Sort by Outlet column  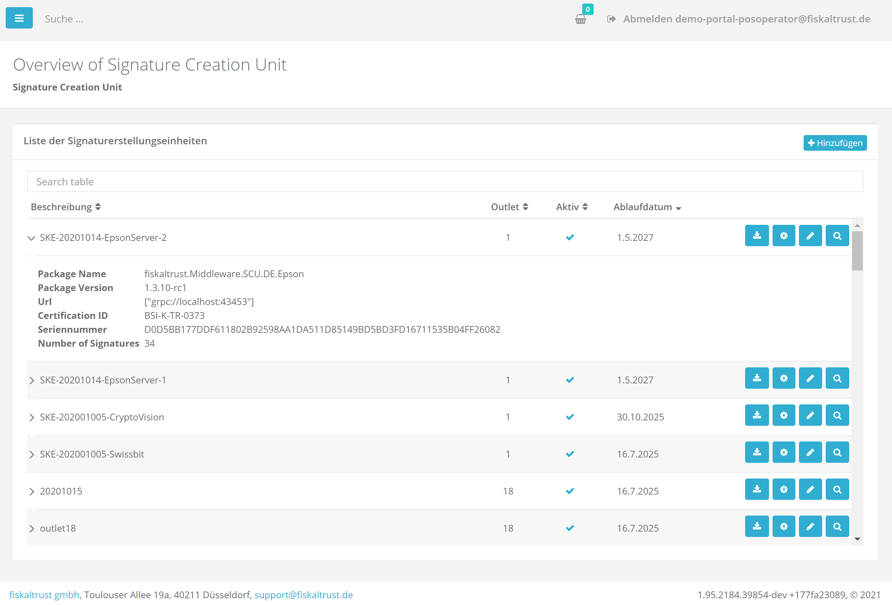click(509, 207)
